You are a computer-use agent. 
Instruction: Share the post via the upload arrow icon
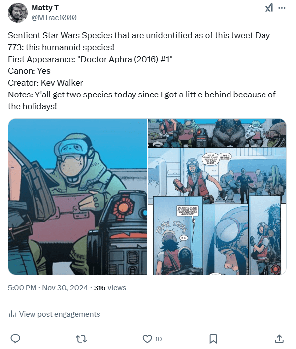tap(279, 338)
